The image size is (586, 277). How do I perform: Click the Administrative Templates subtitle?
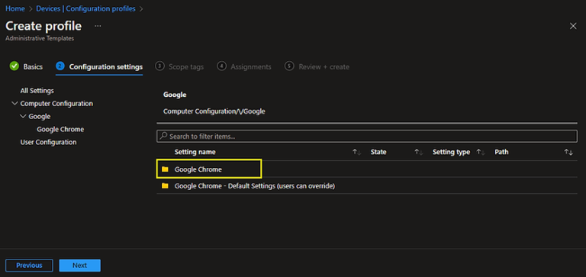(x=40, y=38)
